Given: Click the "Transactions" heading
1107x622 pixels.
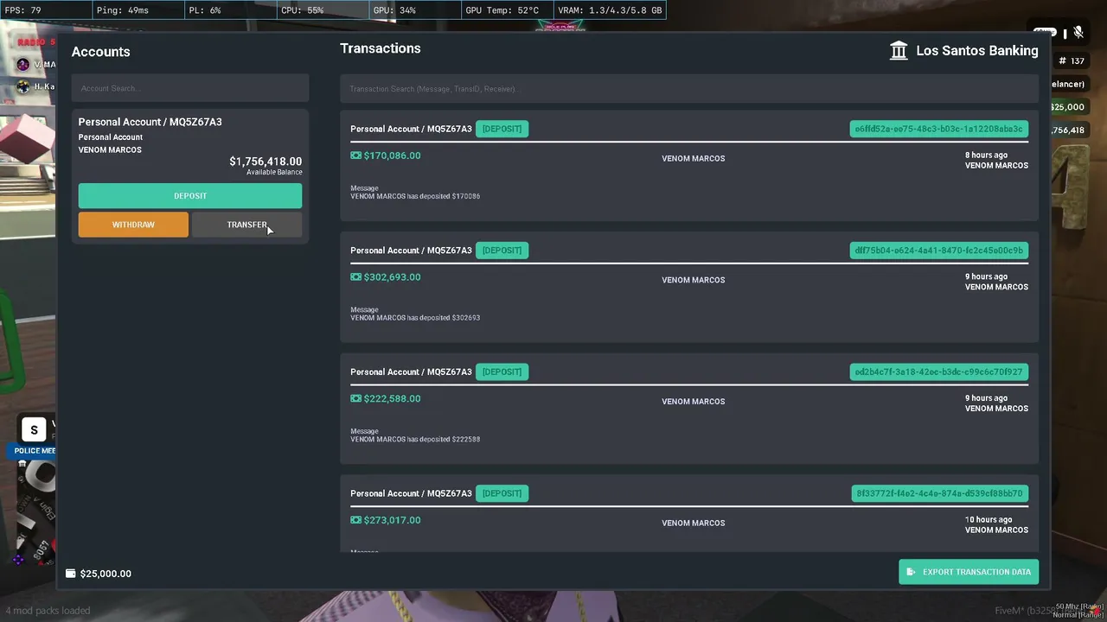Looking at the screenshot, I should (381, 48).
